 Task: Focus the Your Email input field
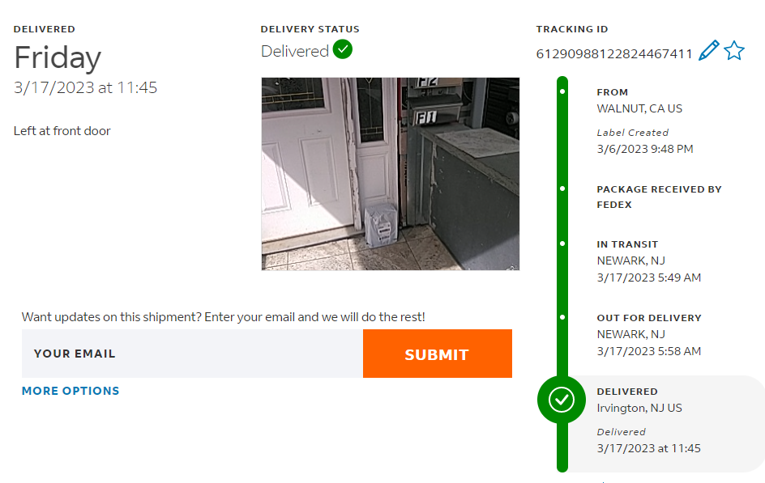pyautogui.click(x=192, y=354)
